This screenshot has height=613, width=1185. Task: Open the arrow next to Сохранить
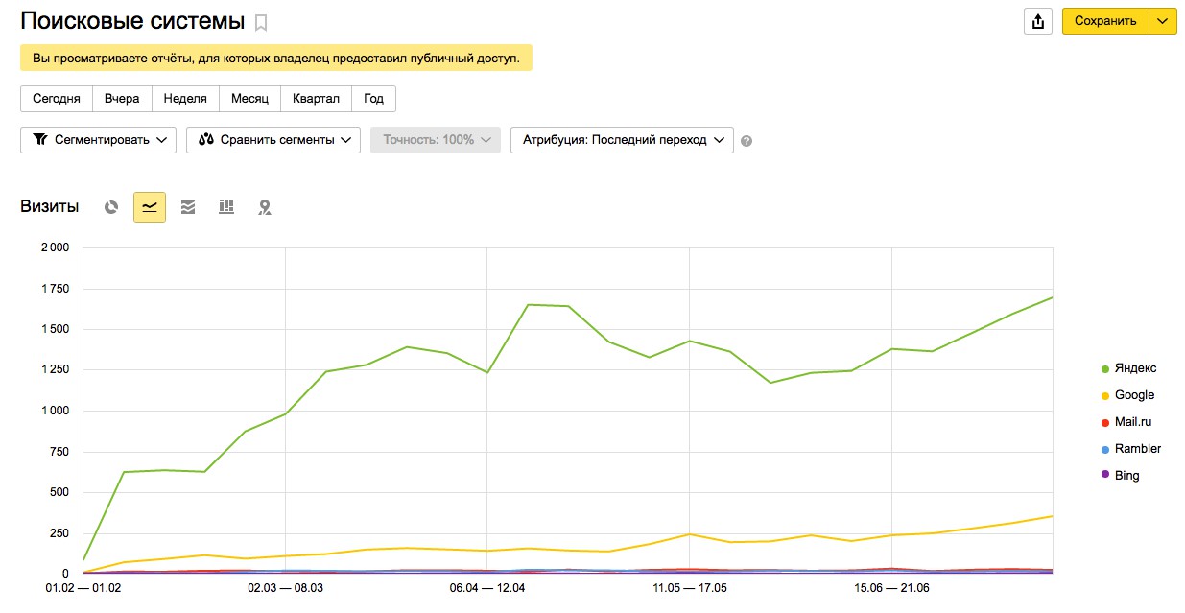pos(1163,21)
